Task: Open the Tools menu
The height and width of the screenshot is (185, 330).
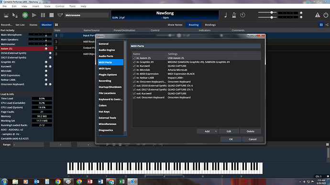Action: point(72,6)
